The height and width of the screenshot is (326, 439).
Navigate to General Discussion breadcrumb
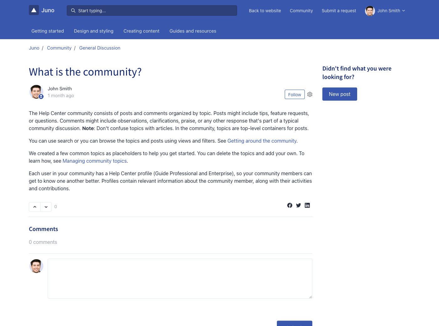click(100, 48)
